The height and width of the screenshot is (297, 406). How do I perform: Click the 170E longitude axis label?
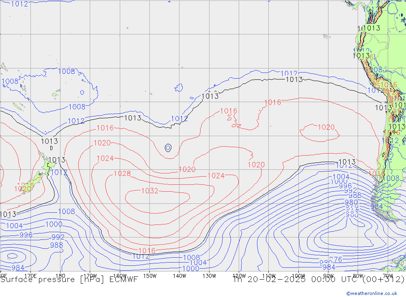(x=30, y=276)
